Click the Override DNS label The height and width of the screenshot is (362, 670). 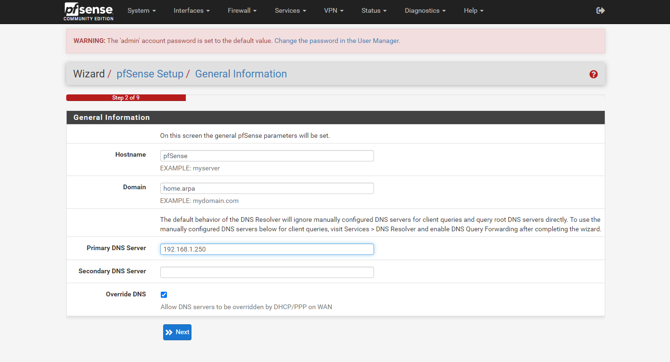126,294
